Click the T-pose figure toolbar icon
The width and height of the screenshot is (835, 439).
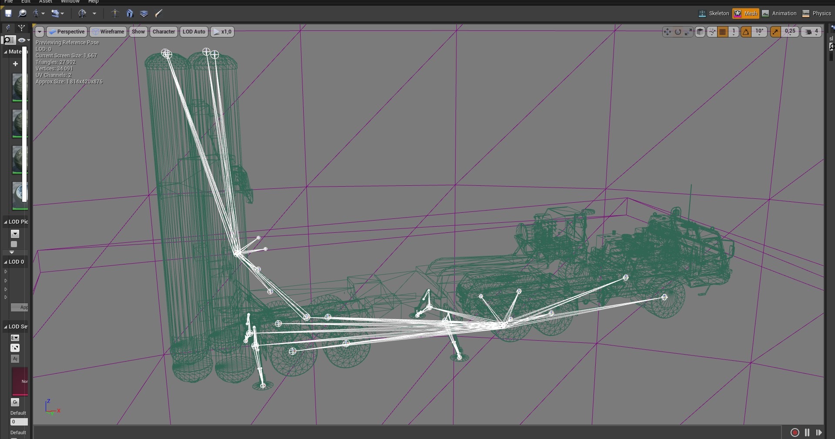pos(115,13)
